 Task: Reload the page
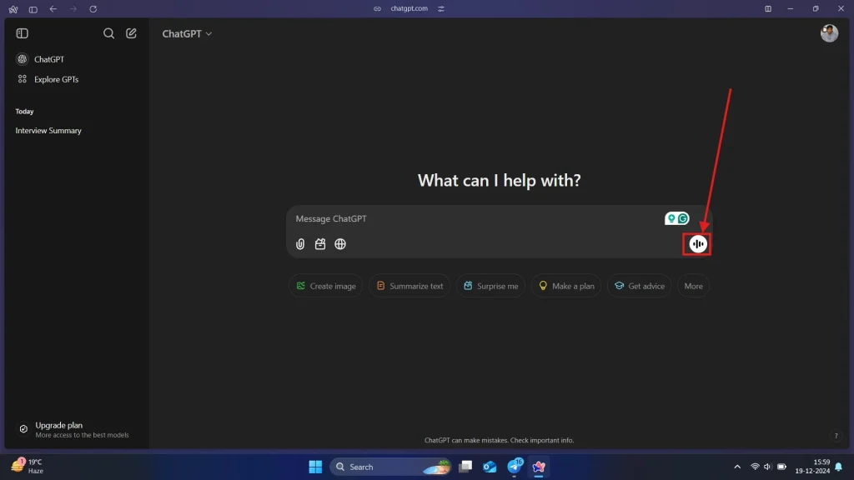point(93,8)
